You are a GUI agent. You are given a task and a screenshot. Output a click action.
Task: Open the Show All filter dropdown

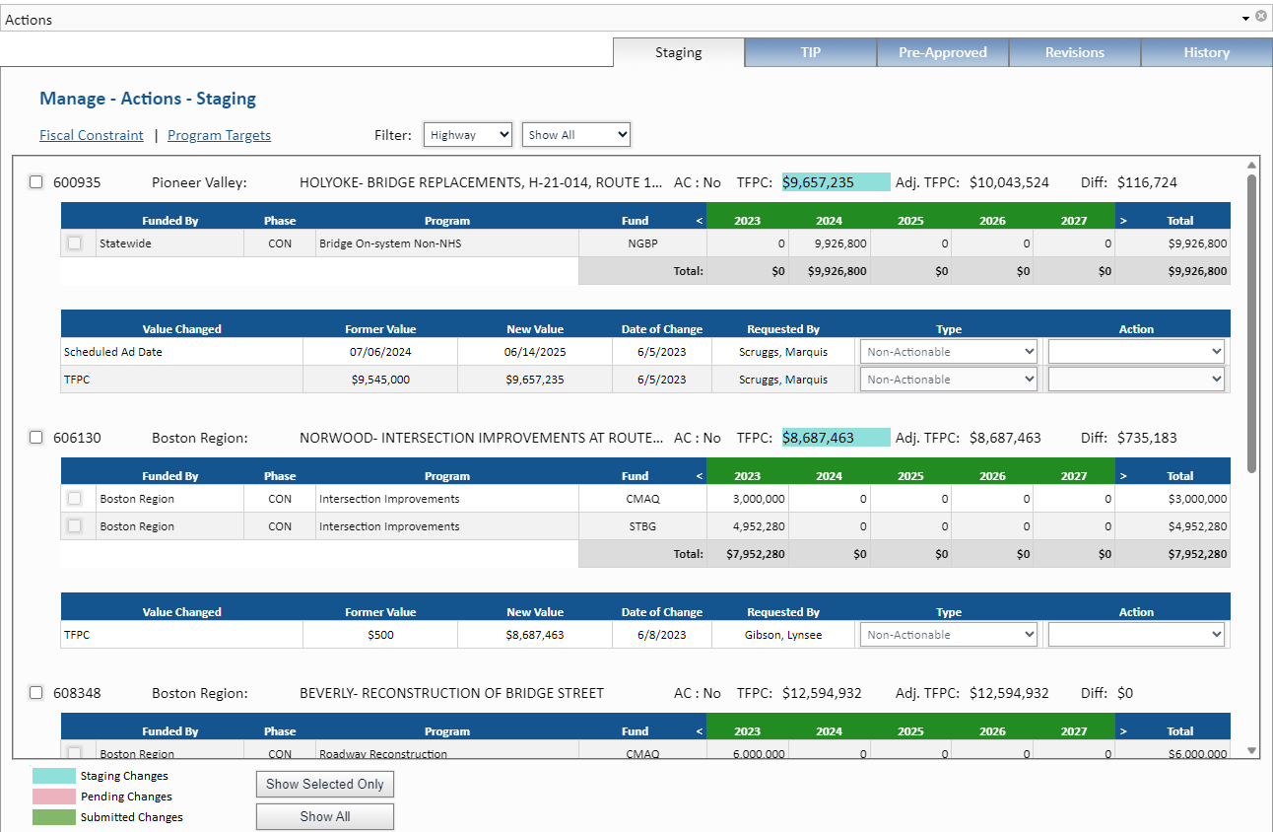(576, 134)
